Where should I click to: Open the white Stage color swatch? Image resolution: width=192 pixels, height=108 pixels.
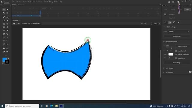[x=171, y=54]
